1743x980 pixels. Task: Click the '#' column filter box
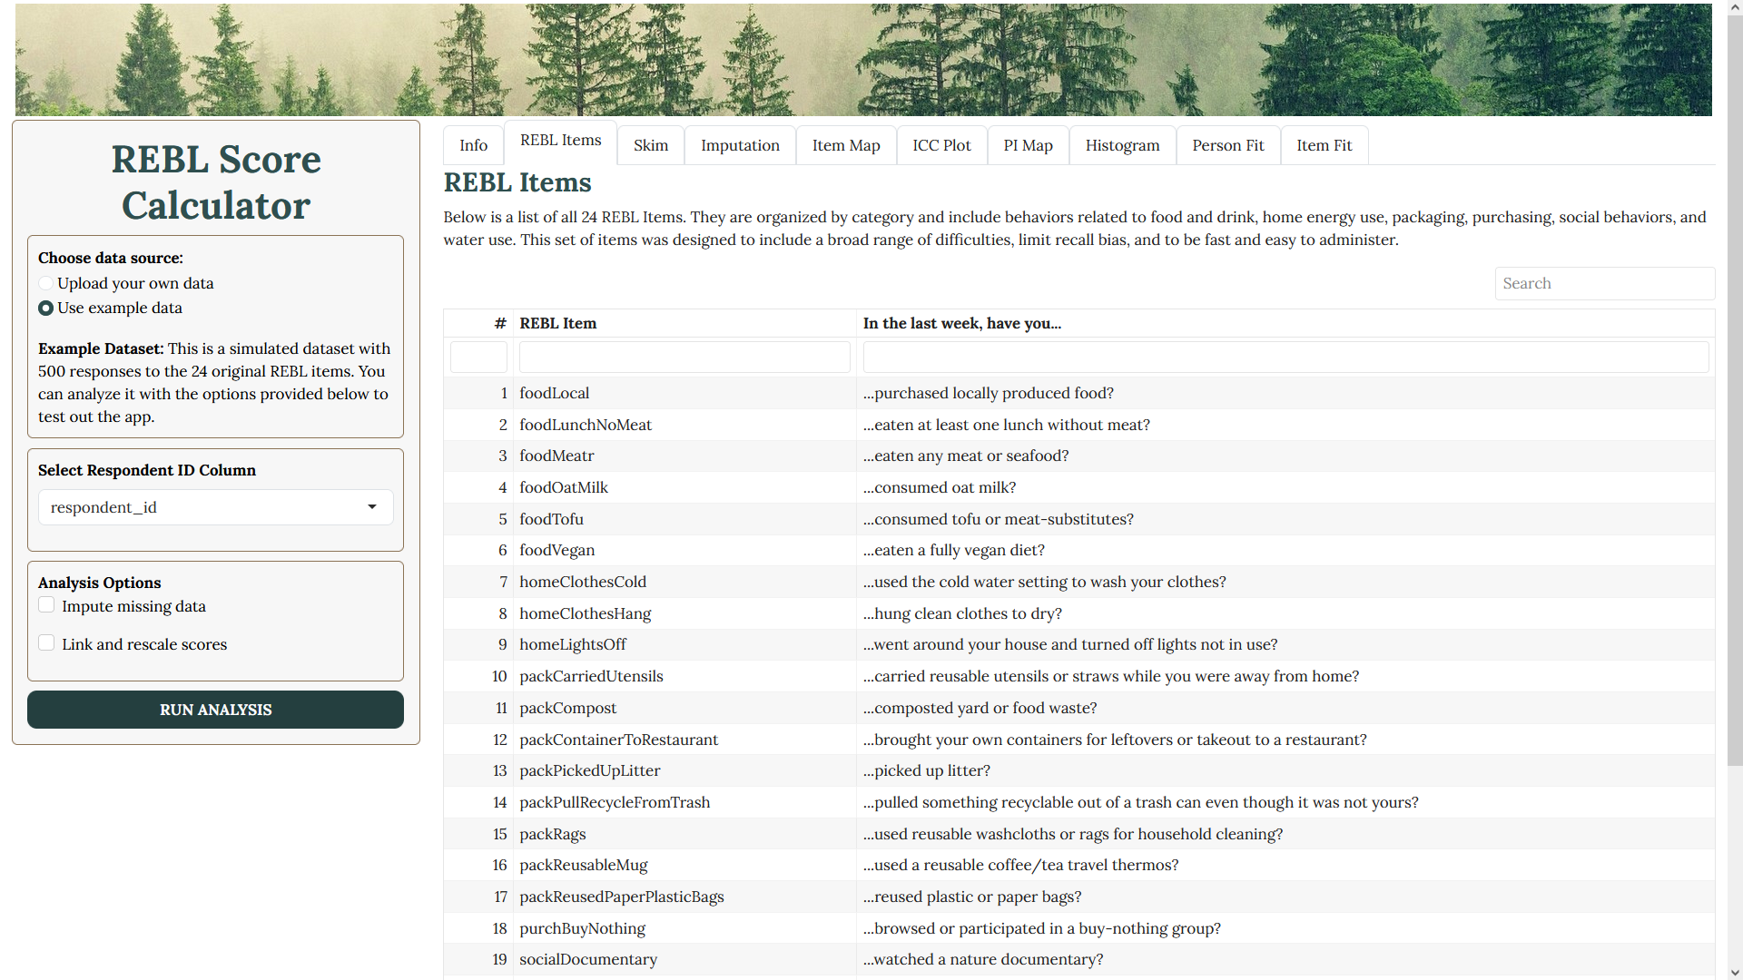(478, 357)
